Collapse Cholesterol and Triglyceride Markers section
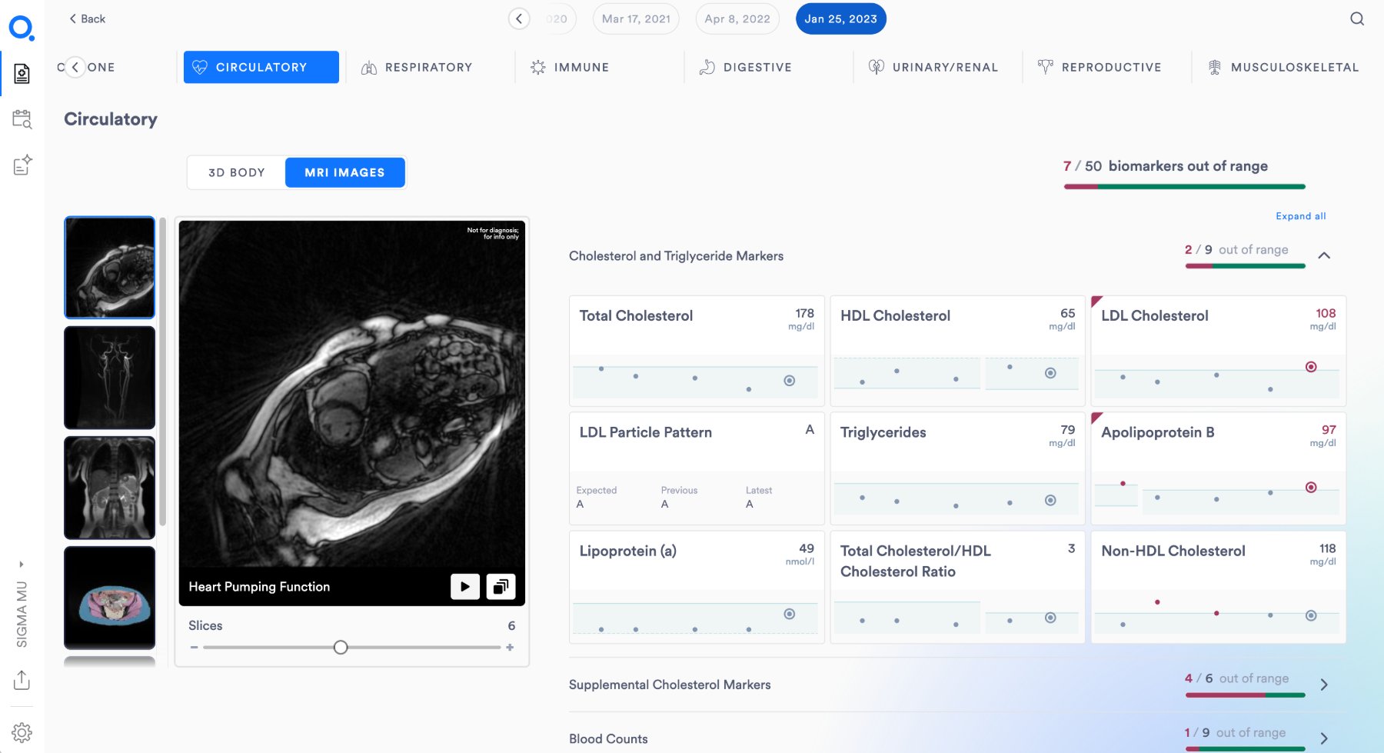This screenshot has width=1384, height=753. (x=1324, y=255)
